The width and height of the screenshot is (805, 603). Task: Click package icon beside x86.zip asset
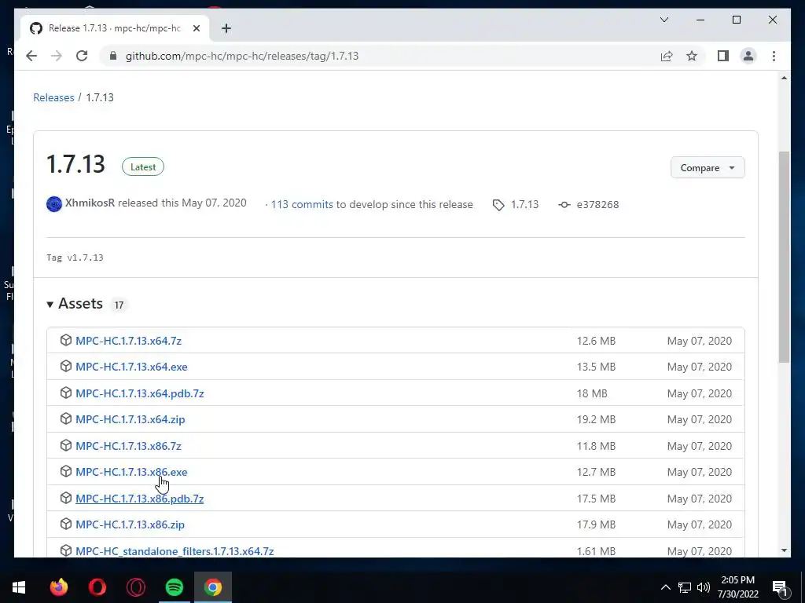click(66, 524)
